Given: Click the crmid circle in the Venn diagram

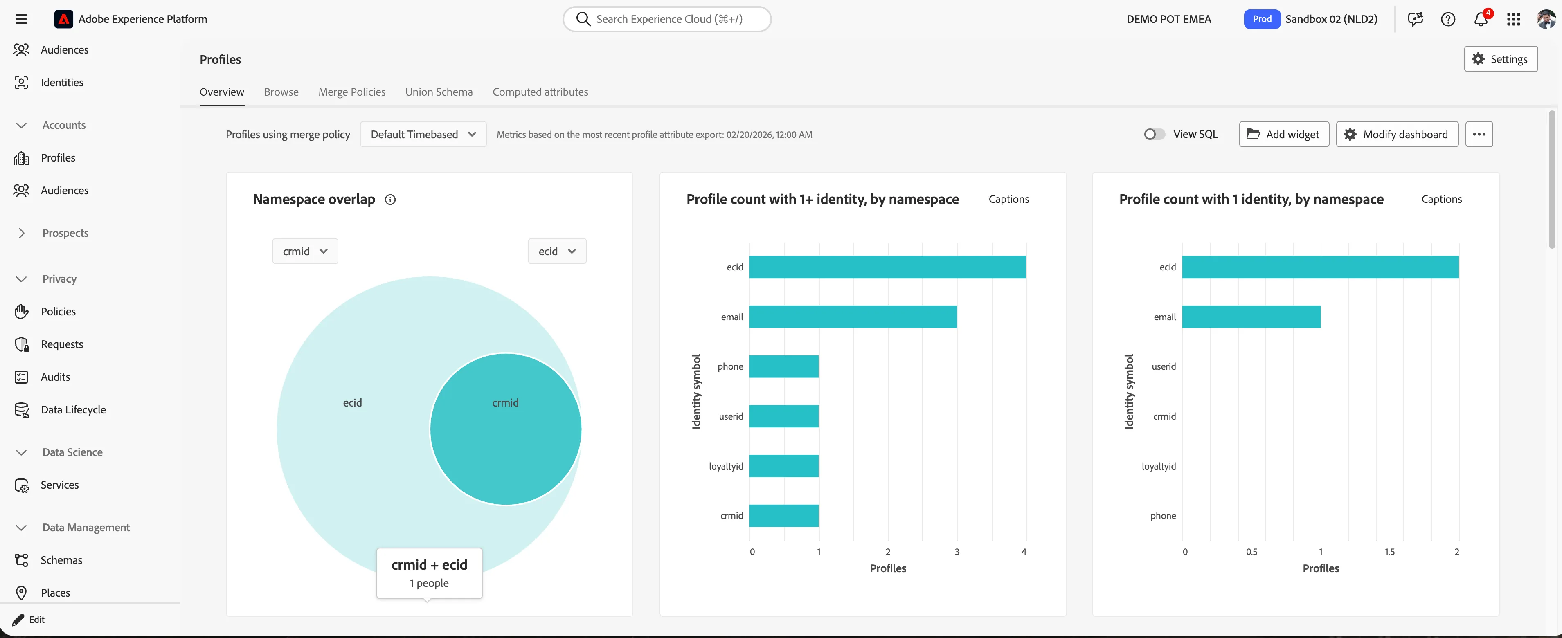Looking at the screenshot, I should 505,429.
